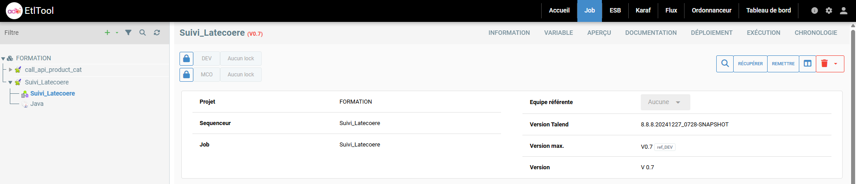Open the settings gear icon

pos(829,10)
